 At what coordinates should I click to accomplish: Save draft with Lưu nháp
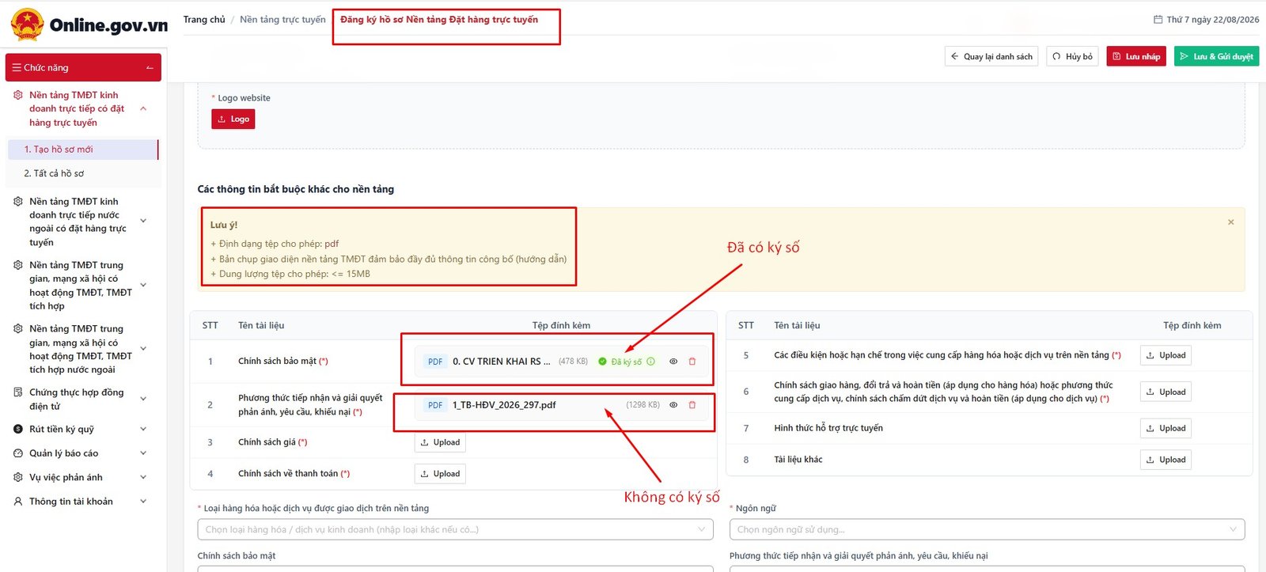1136,56
